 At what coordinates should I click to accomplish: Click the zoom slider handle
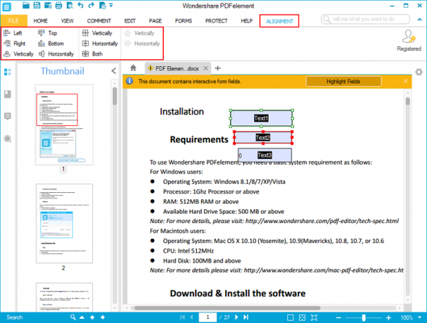point(364,317)
